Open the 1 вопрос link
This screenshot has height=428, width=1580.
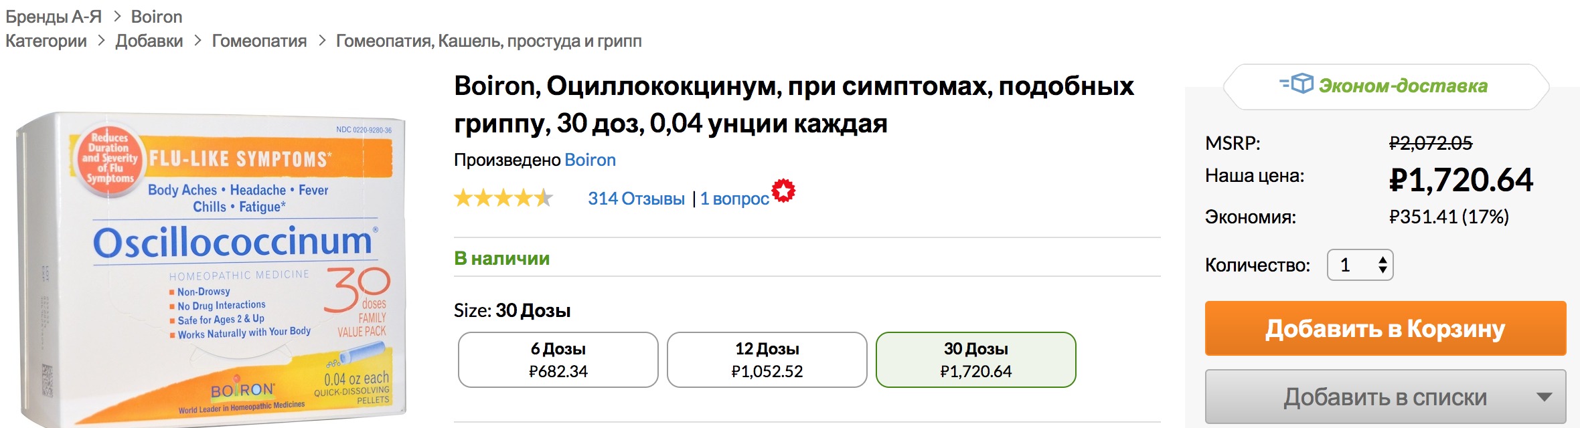tap(734, 199)
